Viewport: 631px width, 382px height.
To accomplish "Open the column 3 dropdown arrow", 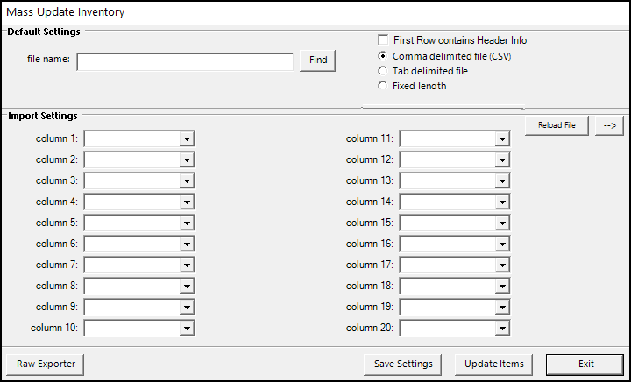I will tap(186, 180).
